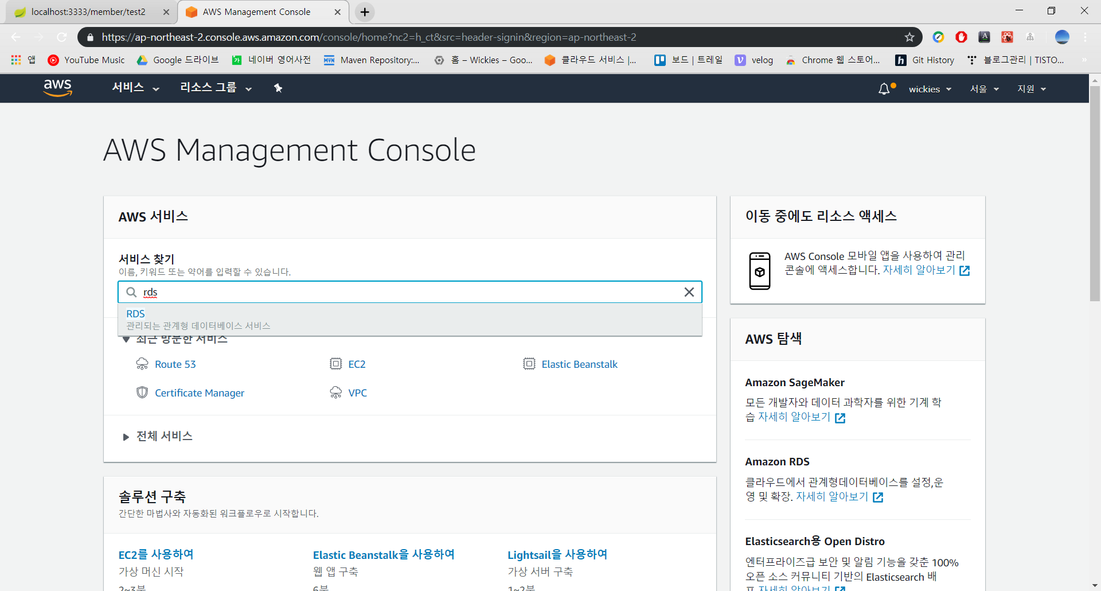Screen dimensions: 1101x591
Task: Click the Certificate Manager shield icon
Action: tap(142, 392)
